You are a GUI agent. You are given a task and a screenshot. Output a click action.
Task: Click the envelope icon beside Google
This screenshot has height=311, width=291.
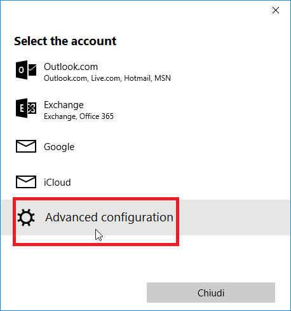click(26, 146)
